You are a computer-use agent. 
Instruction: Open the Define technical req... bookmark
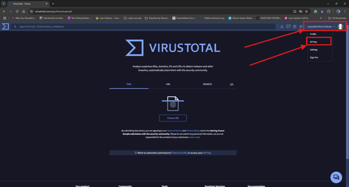(x=213, y=18)
